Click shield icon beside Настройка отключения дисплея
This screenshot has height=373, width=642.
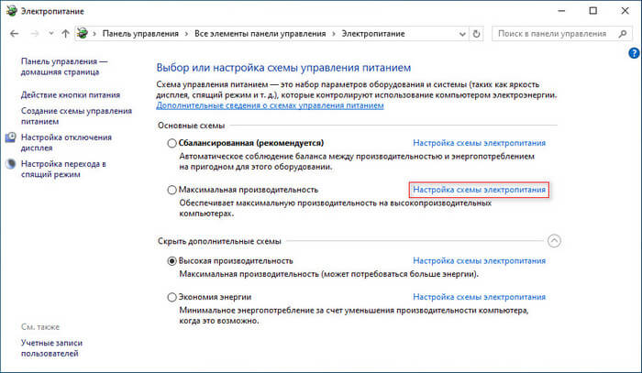[x=11, y=137]
